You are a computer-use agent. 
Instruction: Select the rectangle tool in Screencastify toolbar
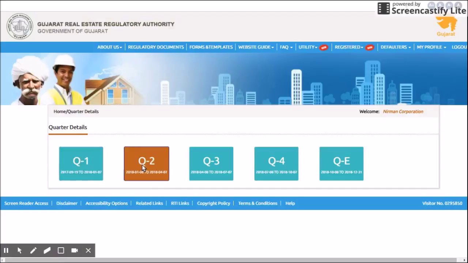(61, 251)
